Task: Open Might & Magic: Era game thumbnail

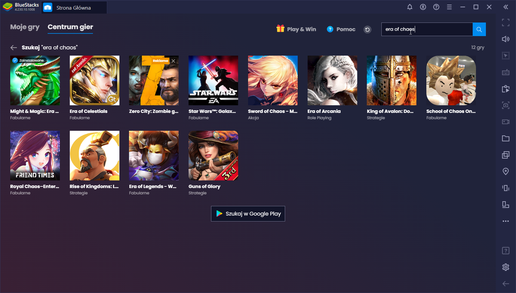Action: click(35, 80)
